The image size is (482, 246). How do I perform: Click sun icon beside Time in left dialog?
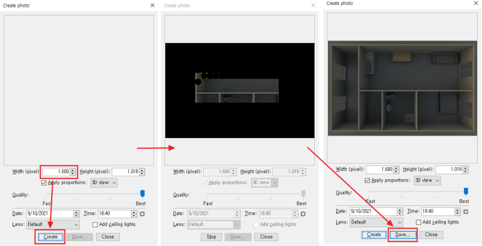tap(142, 214)
